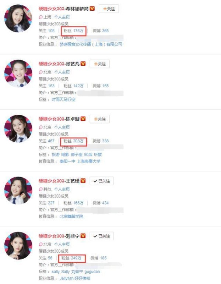Click the verified badge next to 陈卓璇

[x=83, y=118]
